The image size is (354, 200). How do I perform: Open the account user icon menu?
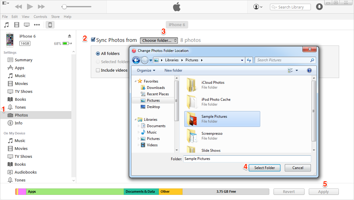click(x=258, y=7)
